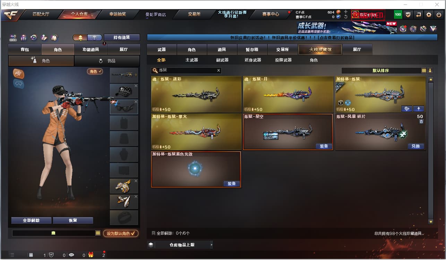Switch to the trophy side of the toggle
446x260 pixels.
pos(95,37)
